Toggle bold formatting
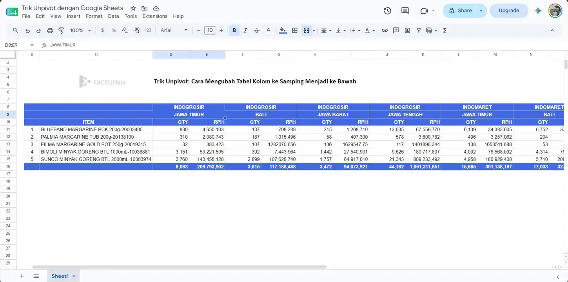The image size is (568, 282). coord(234,30)
